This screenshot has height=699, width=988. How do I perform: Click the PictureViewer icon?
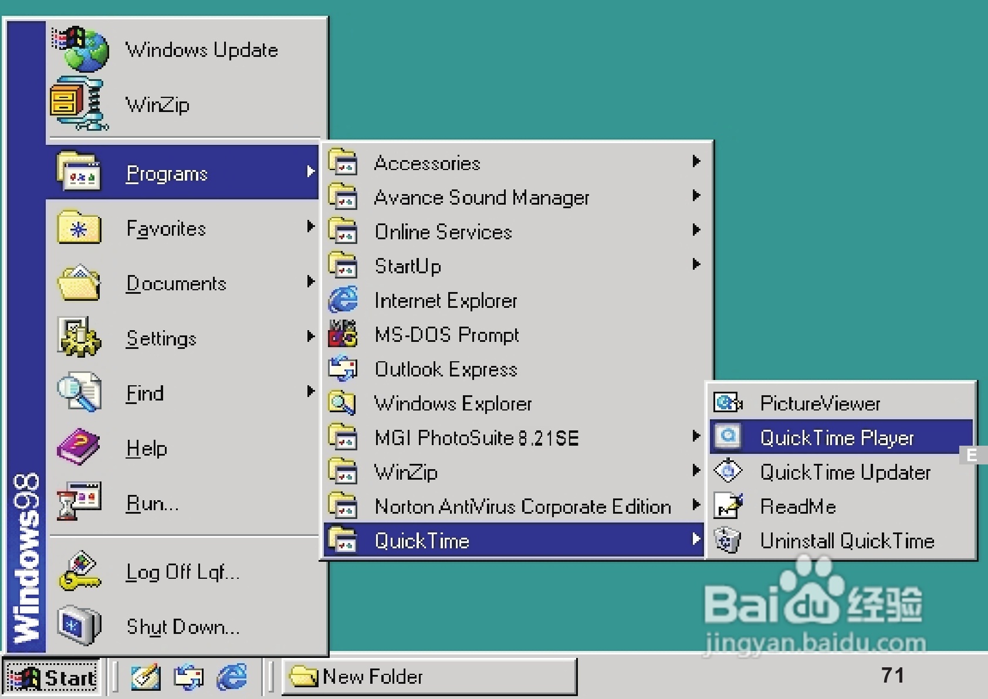[728, 403]
